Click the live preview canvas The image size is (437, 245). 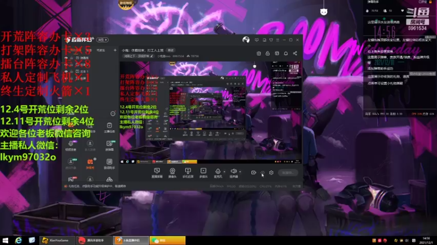click(211, 113)
